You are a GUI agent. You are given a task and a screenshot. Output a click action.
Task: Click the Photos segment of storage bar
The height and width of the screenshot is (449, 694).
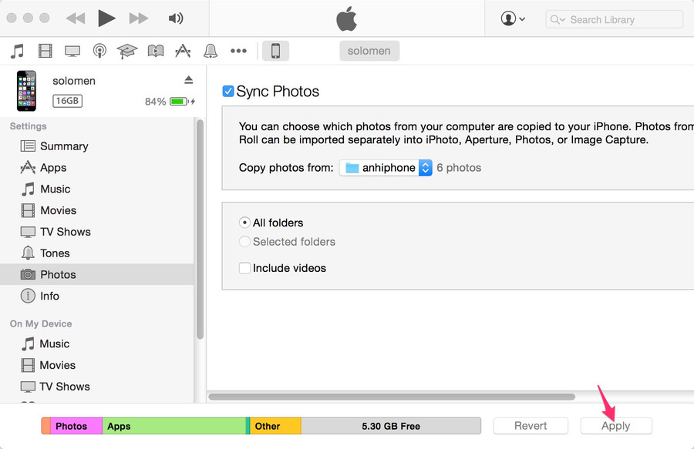pyautogui.click(x=76, y=426)
